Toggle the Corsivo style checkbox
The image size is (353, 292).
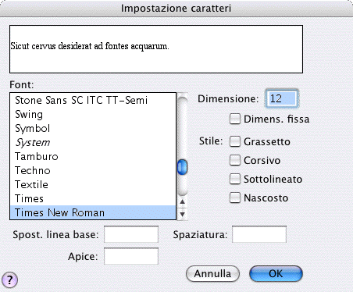point(235,160)
